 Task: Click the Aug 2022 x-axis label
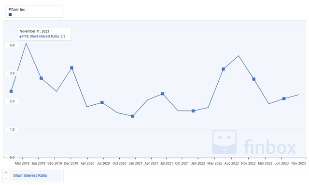coord(232,163)
